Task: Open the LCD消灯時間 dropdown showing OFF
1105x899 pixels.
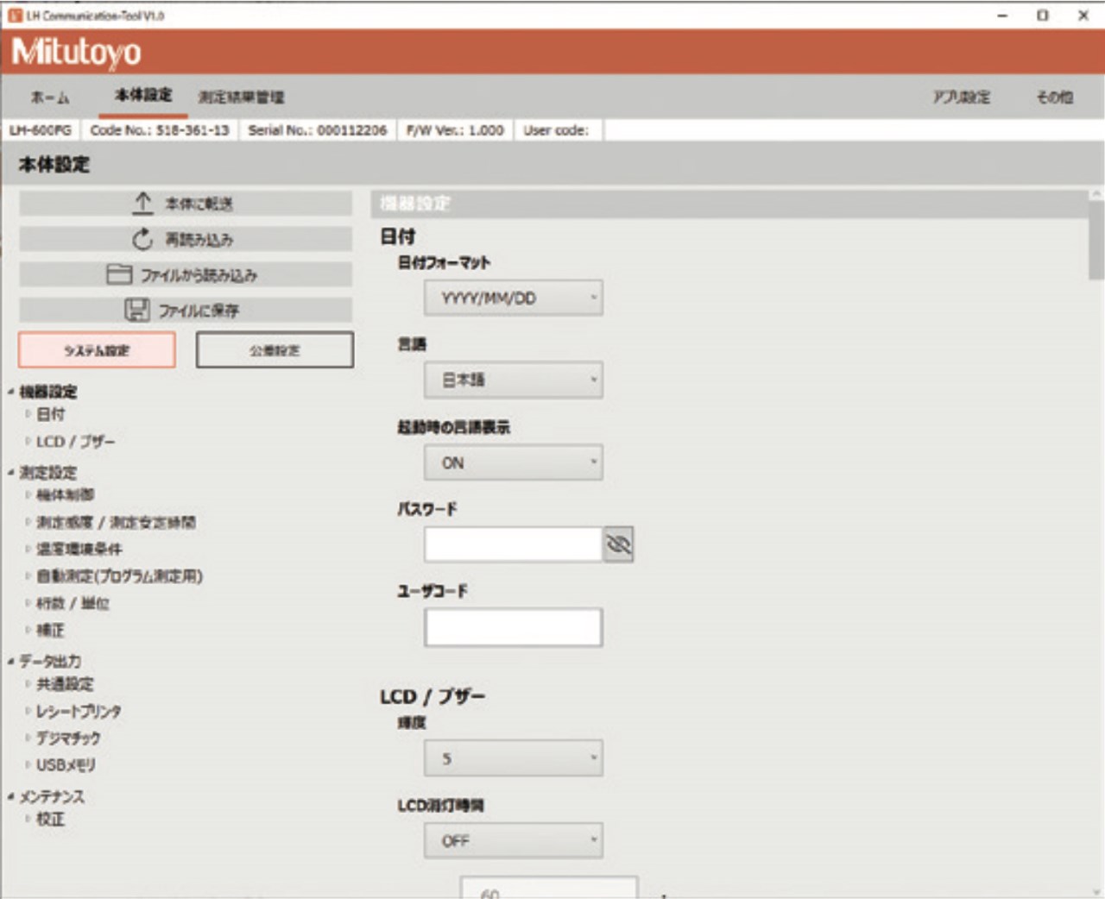Action: point(513,840)
